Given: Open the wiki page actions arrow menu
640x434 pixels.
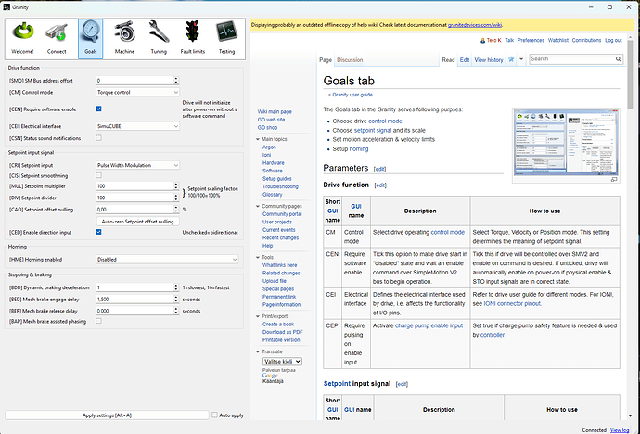Looking at the screenshot, I should [x=521, y=59].
